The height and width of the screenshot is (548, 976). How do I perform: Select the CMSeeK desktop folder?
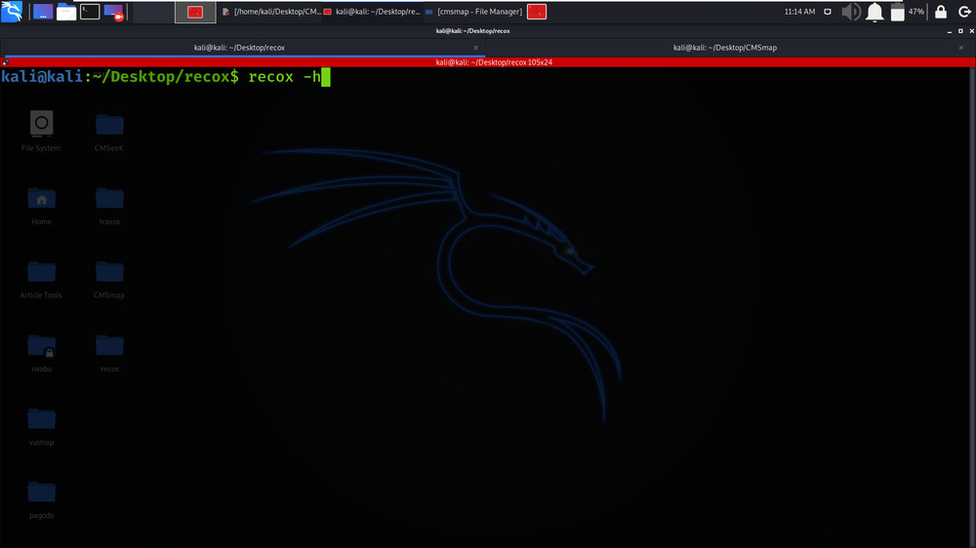pyautogui.click(x=109, y=132)
